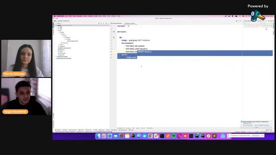Collapse all in Project panel toolbar

tap(103, 23)
